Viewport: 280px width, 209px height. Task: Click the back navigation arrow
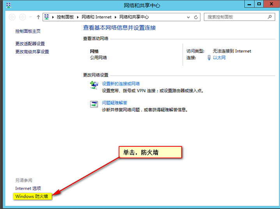[x=12, y=17]
